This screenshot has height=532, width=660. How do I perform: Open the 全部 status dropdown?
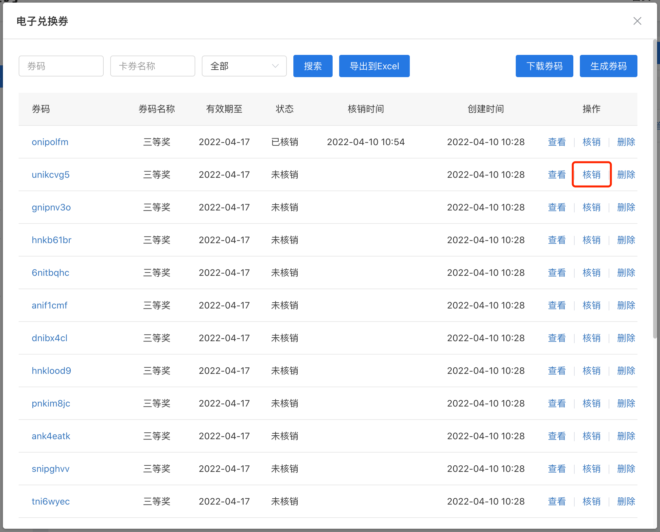pyautogui.click(x=244, y=66)
